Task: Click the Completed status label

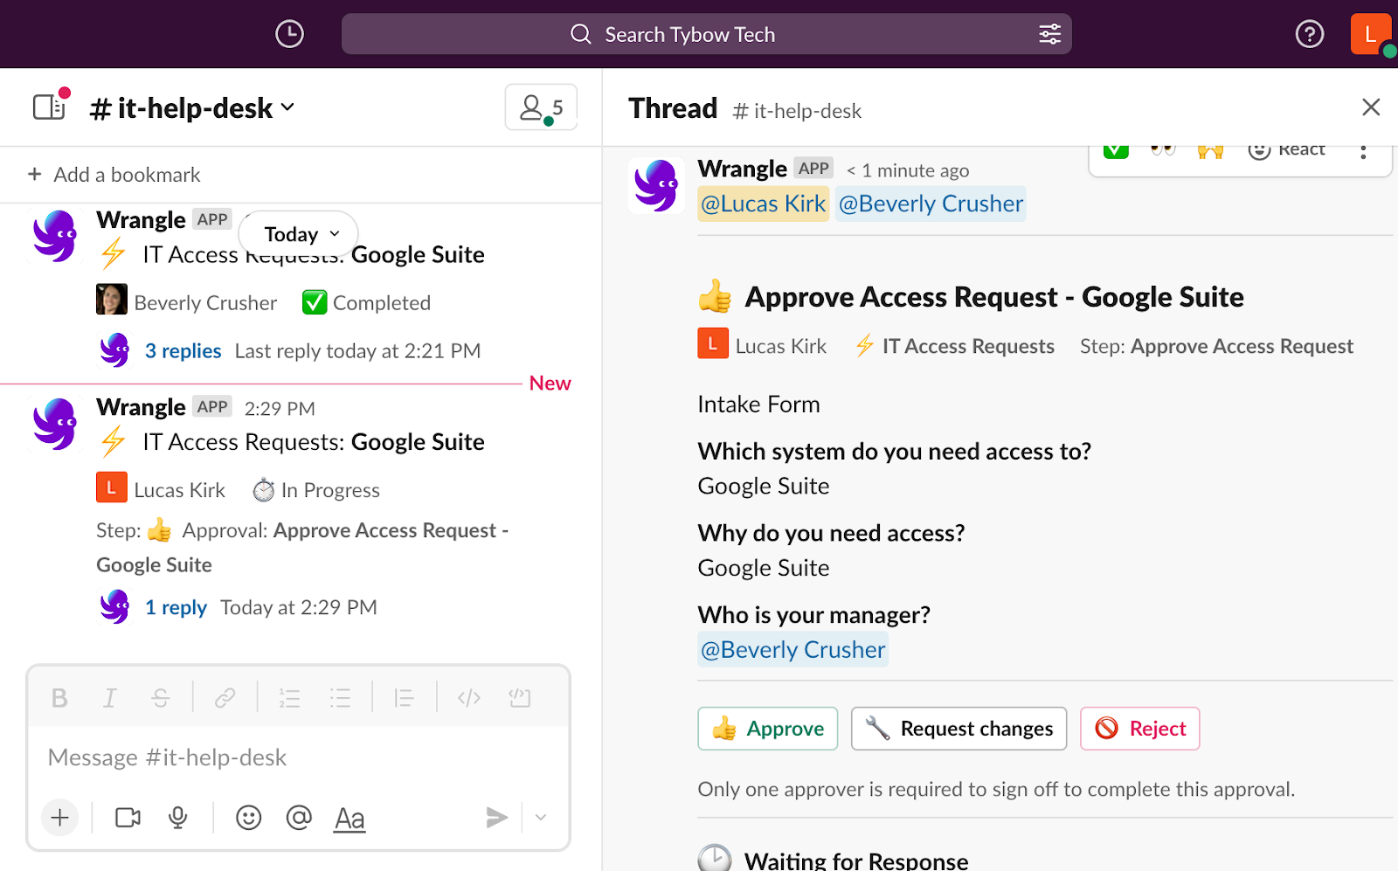Action: tap(382, 303)
